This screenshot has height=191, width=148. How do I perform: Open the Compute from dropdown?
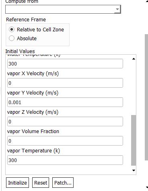click(63, 9)
